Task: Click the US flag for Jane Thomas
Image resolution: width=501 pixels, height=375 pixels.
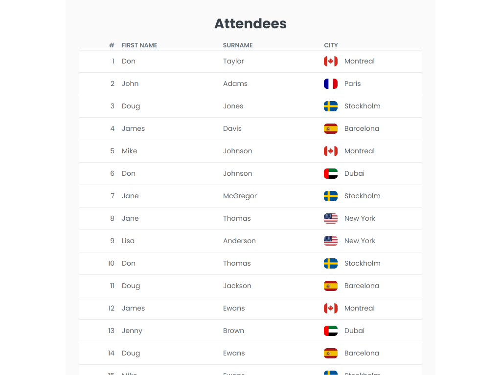Action: tap(330, 218)
